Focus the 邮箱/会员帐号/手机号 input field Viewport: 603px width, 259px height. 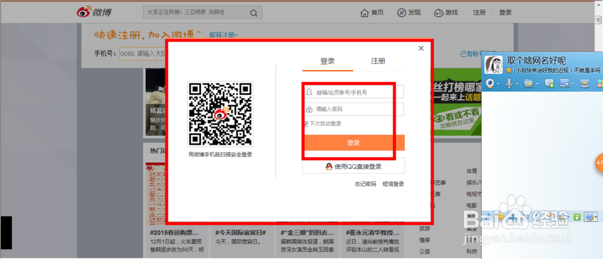353,92
